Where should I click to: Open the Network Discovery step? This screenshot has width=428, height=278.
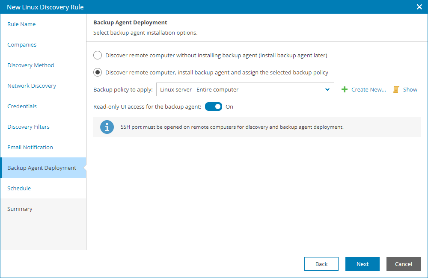[x=31, y=86]
